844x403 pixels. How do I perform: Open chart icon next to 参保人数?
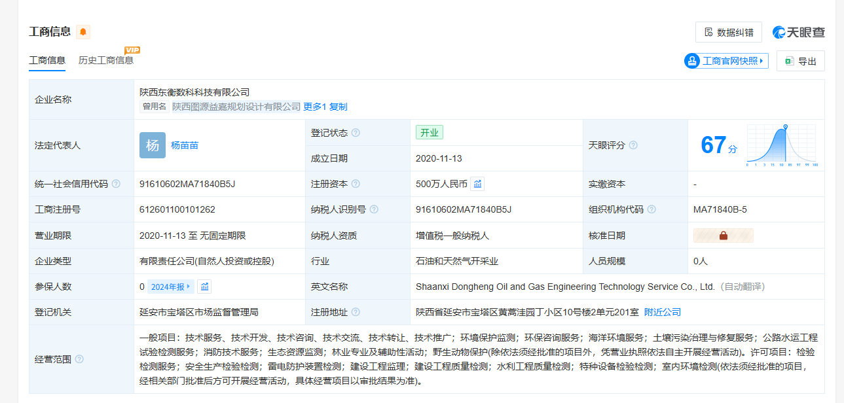tap(204, 287)
